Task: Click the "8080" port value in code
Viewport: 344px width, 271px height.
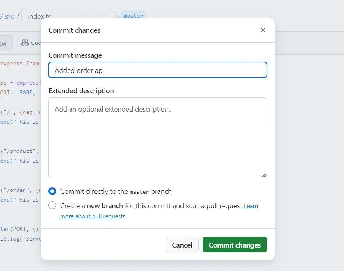Action: coord(26,92)
